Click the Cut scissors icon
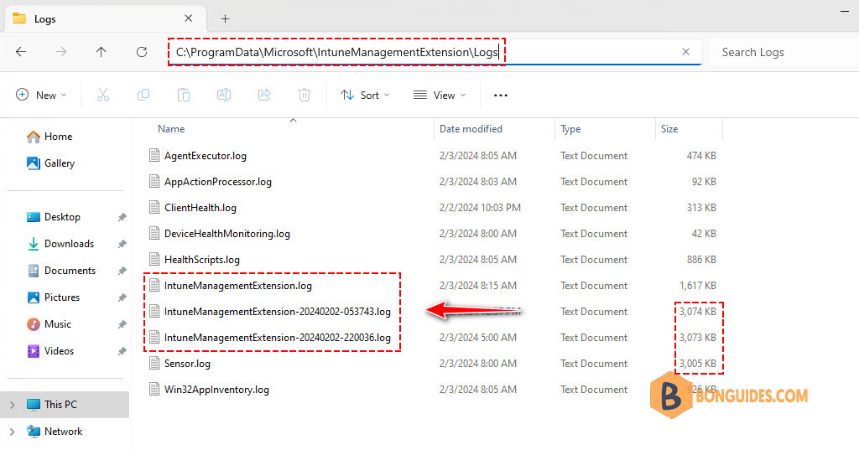The height and width of the screenshot is (450, 859). (103, 96)
